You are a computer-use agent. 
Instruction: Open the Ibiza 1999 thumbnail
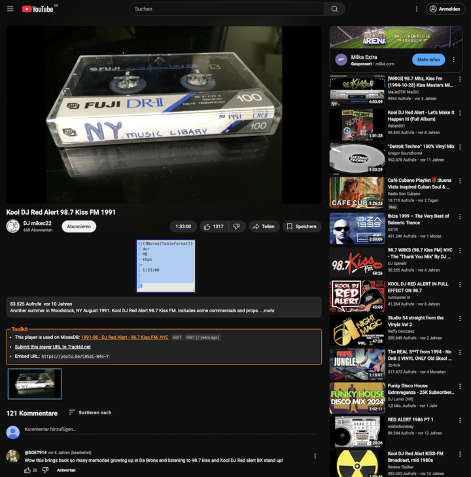coord(357,228)
